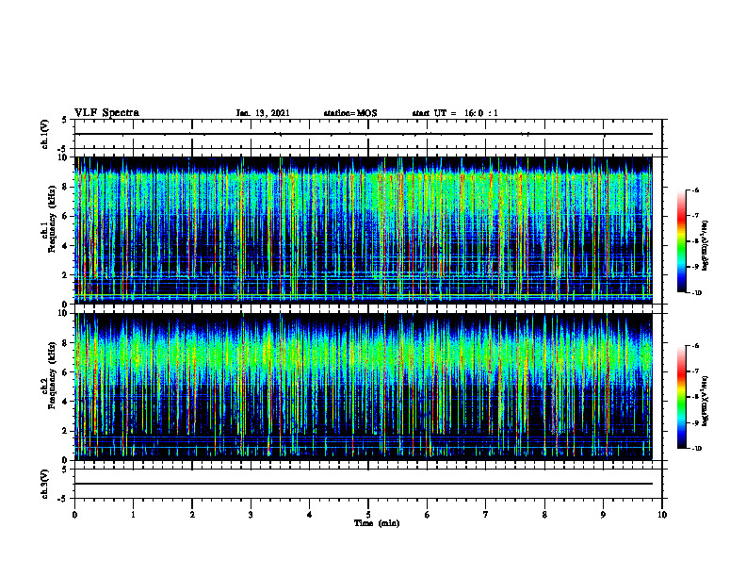This screenshot has height=577, width=746.
Task: Click the ch.2 color scale bar
Action: 681,397
